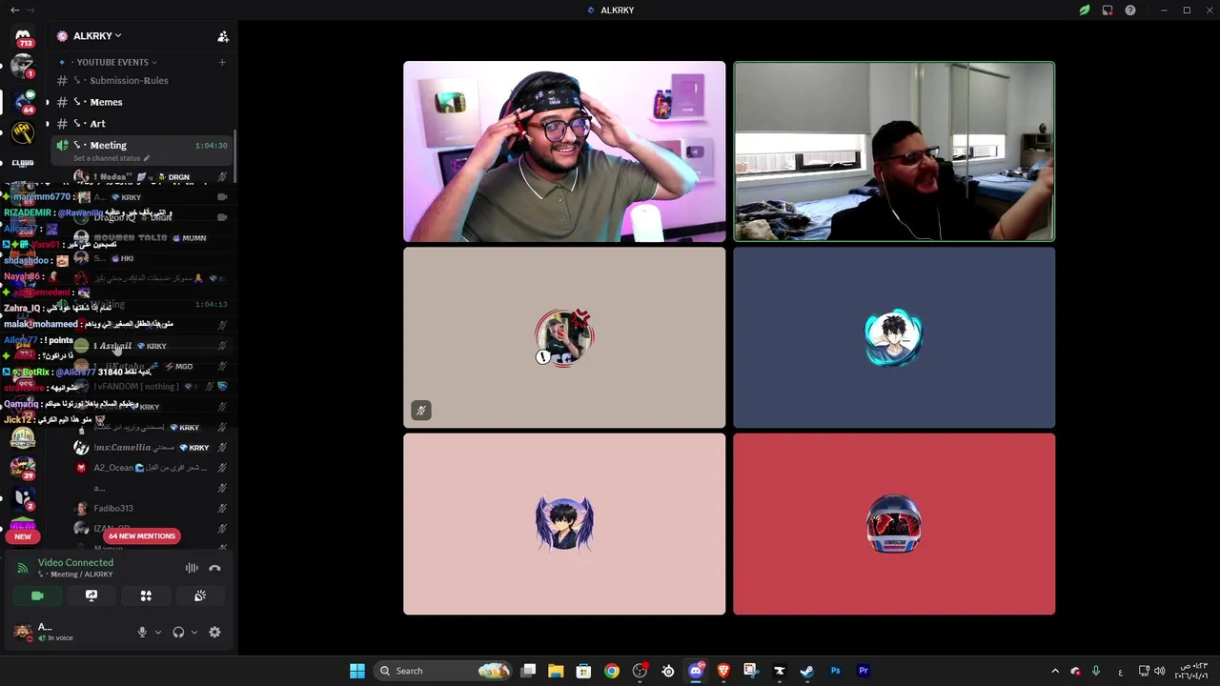
Task: Toggle noise suppression waveform icon
Action: click(192, 568)
